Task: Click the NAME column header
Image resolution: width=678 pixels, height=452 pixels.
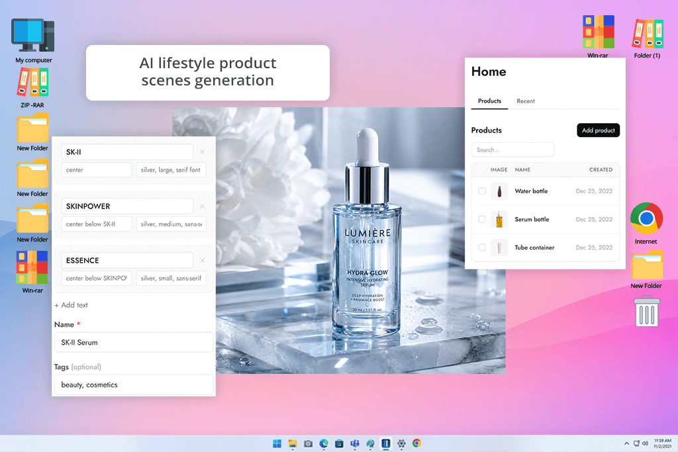Action: pos(522,170)
